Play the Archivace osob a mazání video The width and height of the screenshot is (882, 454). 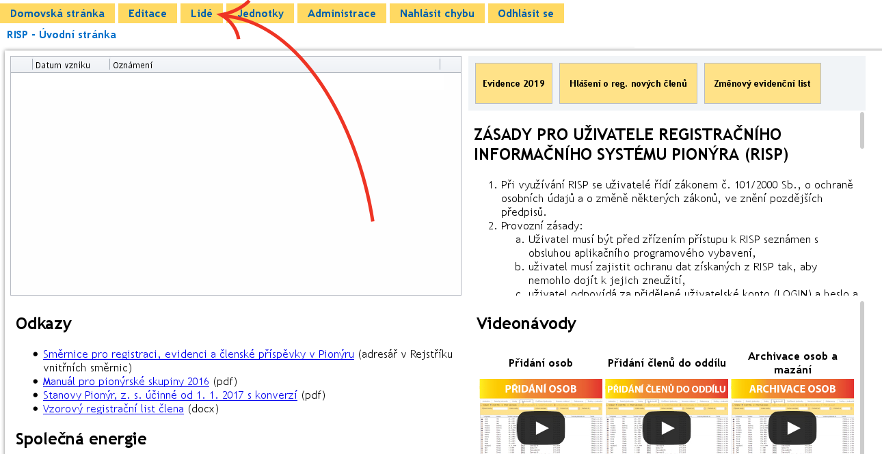(x=792, y=428)
